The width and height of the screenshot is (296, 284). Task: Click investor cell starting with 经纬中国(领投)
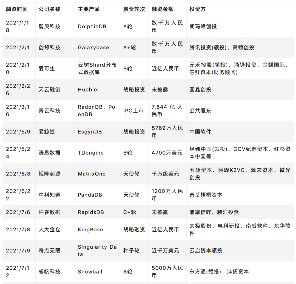[x=240, y=153]
